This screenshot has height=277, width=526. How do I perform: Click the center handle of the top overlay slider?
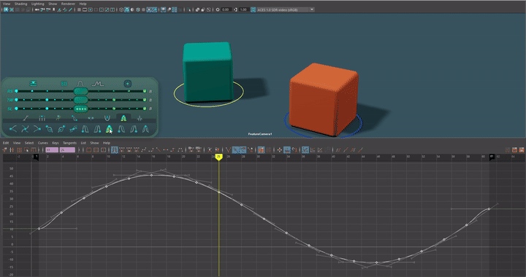[x=80, y=91]
